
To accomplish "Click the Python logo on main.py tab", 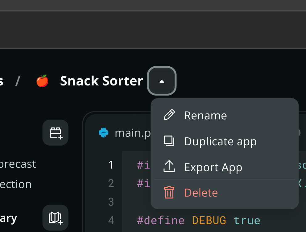I will [x=103, y=133].
